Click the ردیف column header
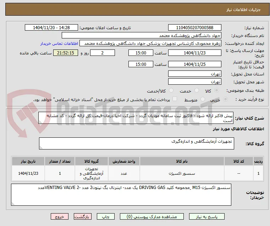The width and height of the screenshot is (270, 226). [x=258, y=161]
